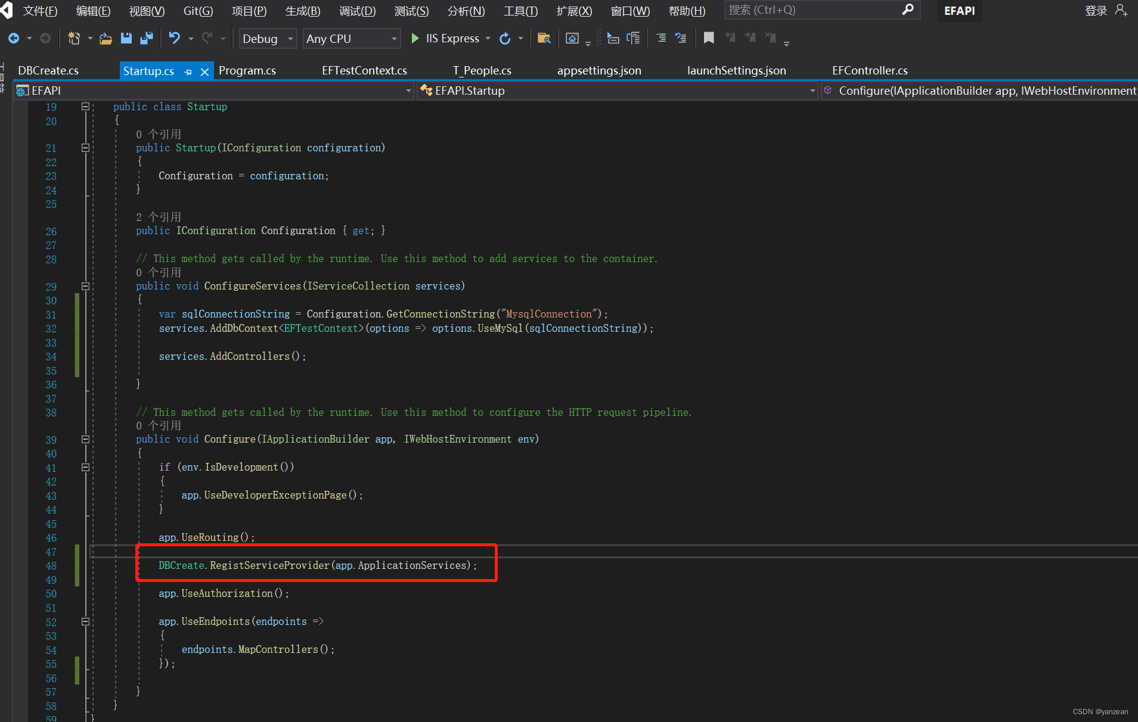Image resolution: width=1138 pixels, height=722 pixels.
Task: Open the Configure member dropdown
Action: pos(979,91)
